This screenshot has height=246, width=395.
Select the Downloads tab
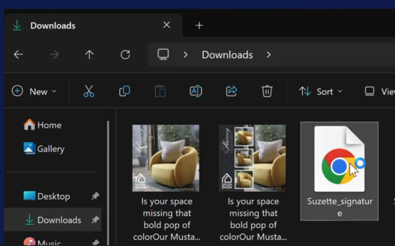coord(53,26)
